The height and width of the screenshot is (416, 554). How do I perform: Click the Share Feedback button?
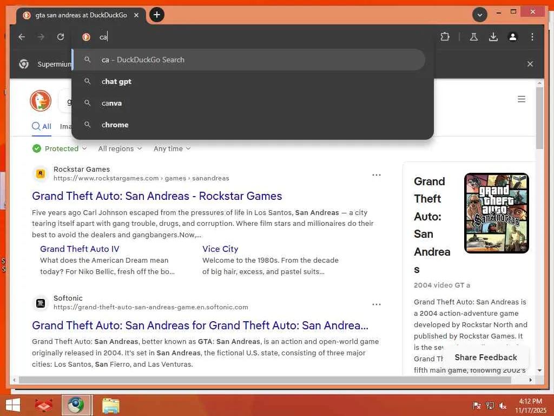pyautogui.click(x=486, y=357)
